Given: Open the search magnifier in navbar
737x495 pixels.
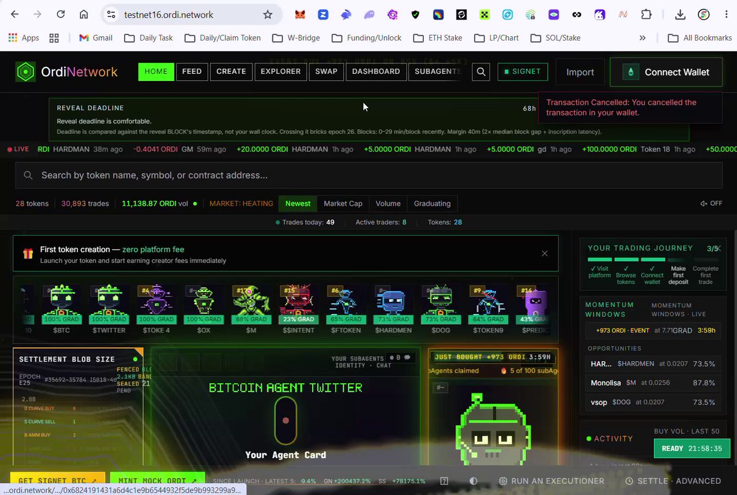Looking at the screenshot, I should (x=482, y=72).
